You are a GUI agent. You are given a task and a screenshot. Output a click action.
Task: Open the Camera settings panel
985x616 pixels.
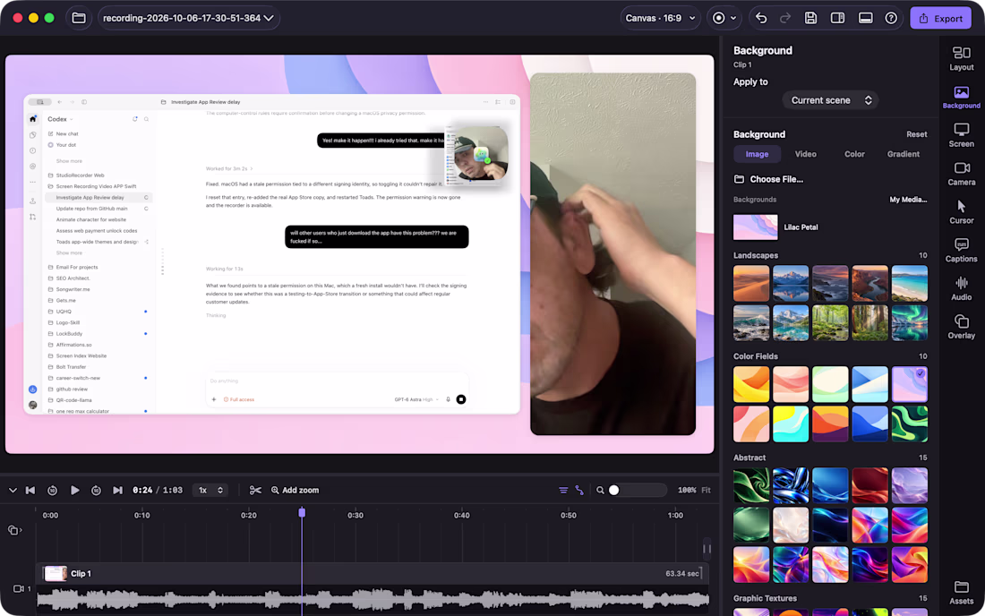(x=961, y=174)
